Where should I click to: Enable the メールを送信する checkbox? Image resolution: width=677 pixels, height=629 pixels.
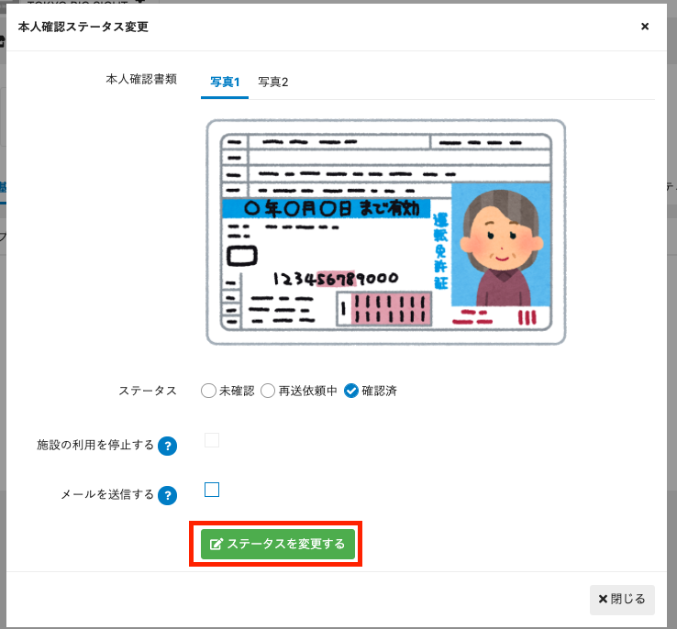coord(212,490)
